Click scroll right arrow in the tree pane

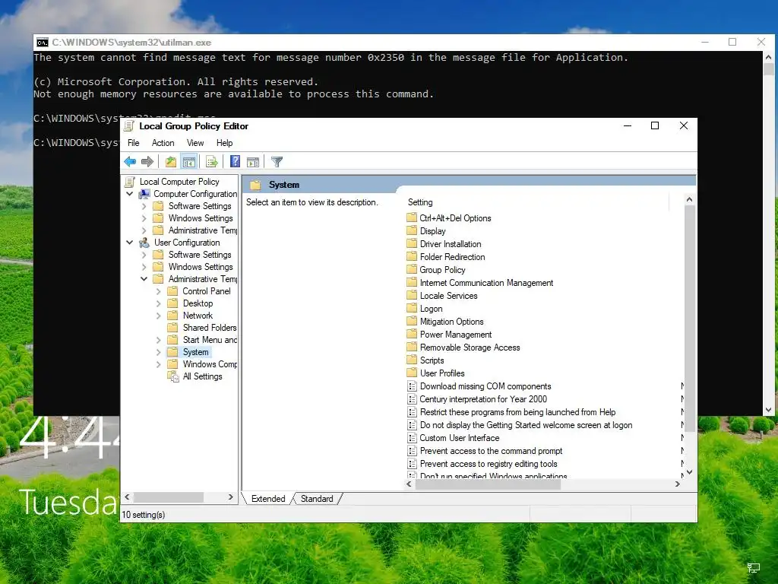coord(231,497)
